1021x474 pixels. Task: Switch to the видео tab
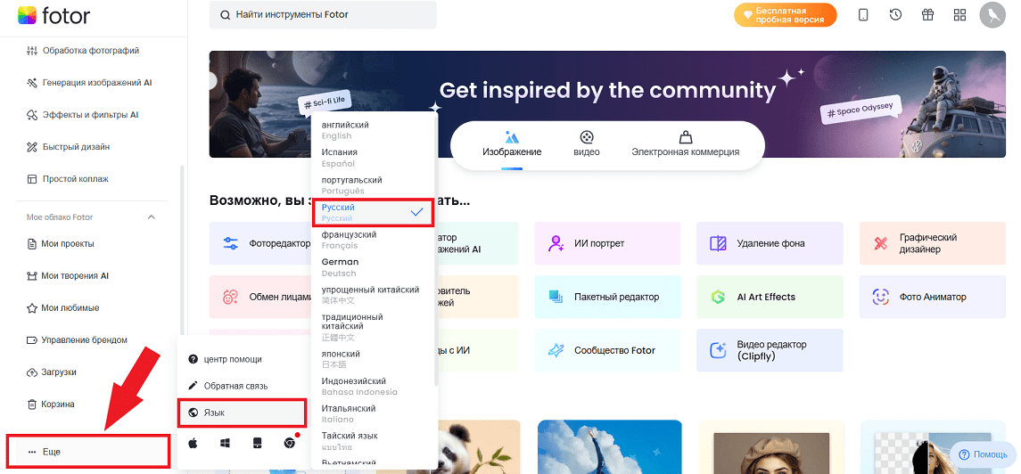point(586,143)
